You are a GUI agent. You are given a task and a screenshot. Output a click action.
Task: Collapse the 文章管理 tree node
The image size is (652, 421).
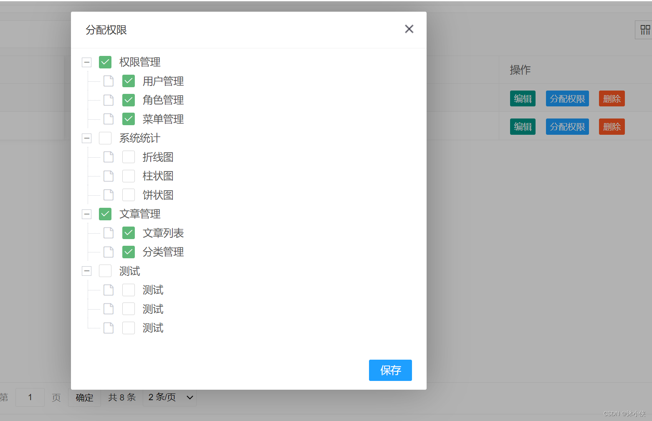point(87,214)
